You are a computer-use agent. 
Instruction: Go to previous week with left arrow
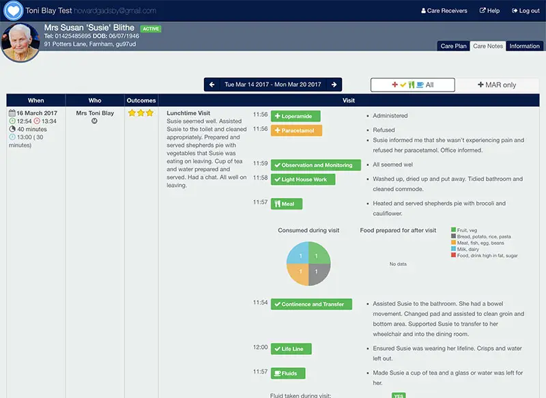(x=212, y=85)
